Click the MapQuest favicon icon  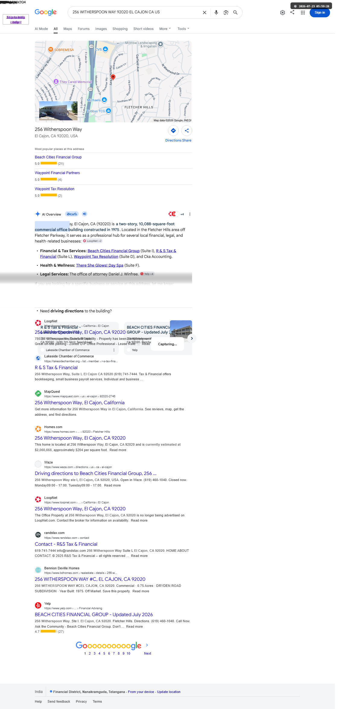coord(38,393)
